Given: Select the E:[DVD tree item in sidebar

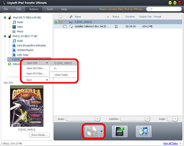Looking at the screenshot, I should pos(29,60).
